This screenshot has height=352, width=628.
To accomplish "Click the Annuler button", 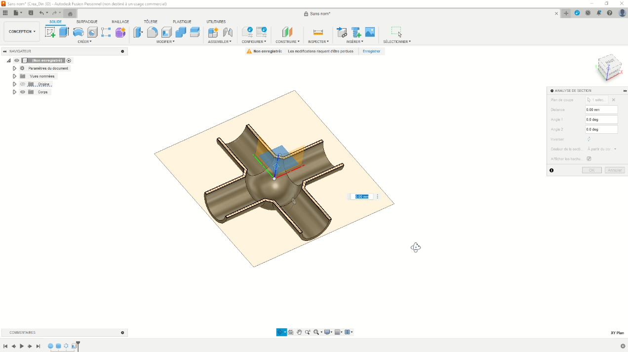I will [x=615, y=170].
